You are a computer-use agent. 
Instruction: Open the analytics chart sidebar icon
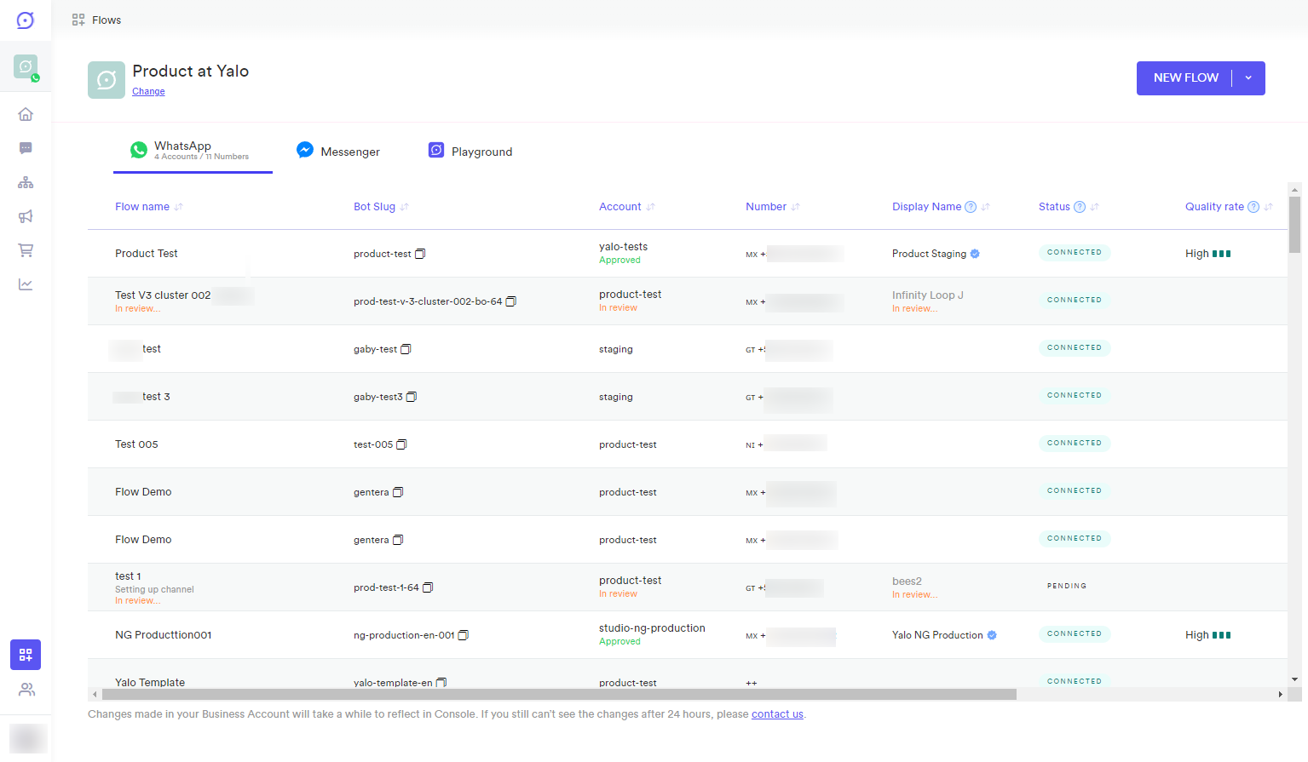[x=26, y=284]
